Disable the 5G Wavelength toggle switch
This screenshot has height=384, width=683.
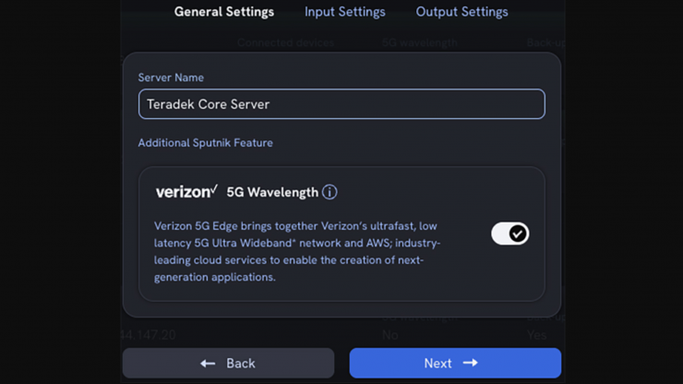509,234
